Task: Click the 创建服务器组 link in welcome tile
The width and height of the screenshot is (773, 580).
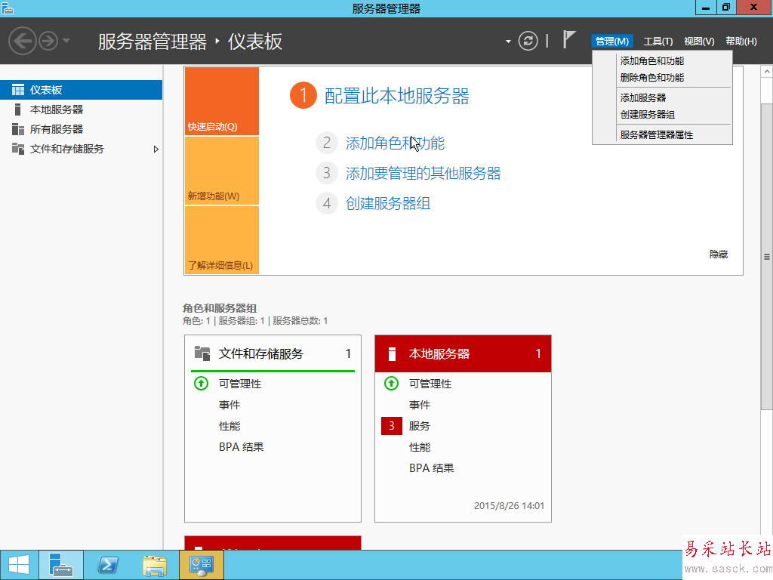Action: [x=388, y=203]
